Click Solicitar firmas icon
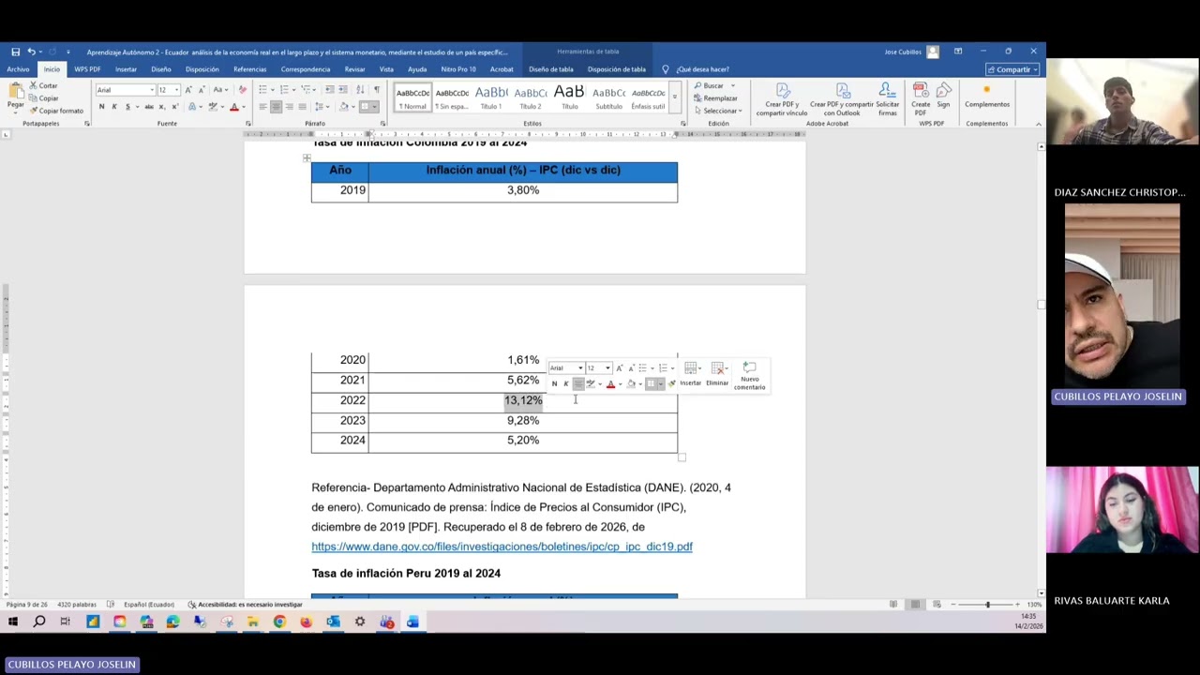This screenshot has height=675, width=1200. 887,99
